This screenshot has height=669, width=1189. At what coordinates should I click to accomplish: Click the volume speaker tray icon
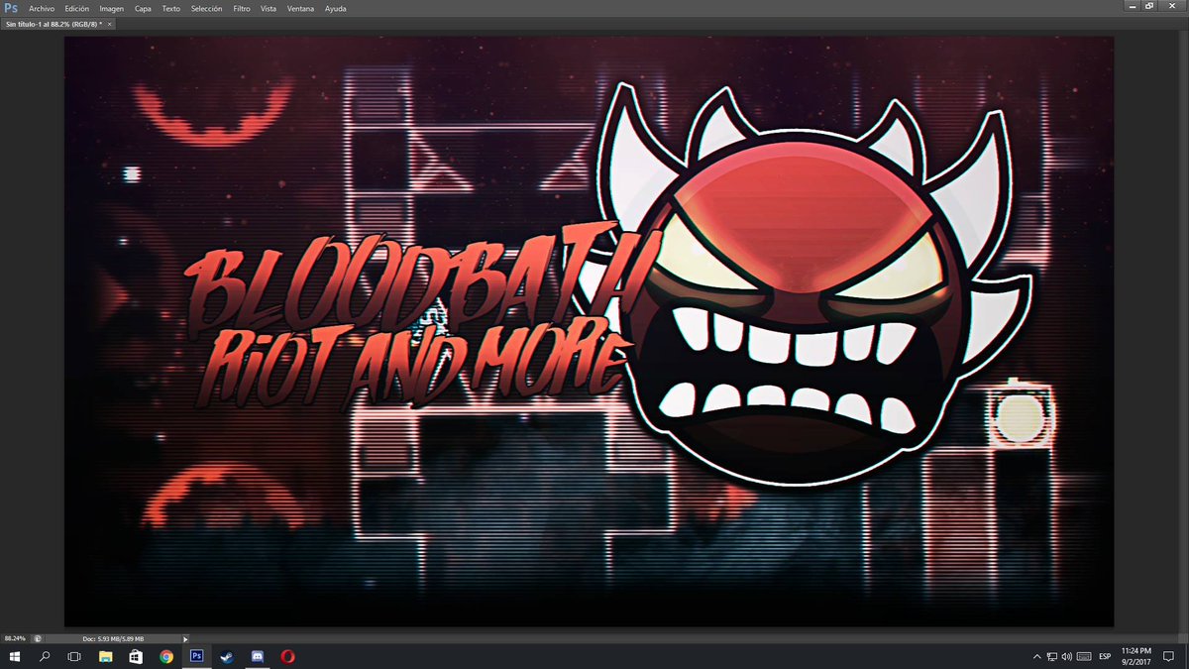1066,656
